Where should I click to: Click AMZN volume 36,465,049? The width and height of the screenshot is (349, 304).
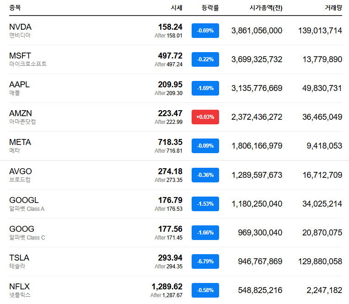(x=322, y=117)
